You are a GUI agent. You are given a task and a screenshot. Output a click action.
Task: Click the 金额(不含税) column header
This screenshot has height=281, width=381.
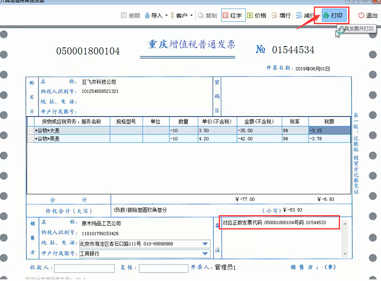[259, 121]
